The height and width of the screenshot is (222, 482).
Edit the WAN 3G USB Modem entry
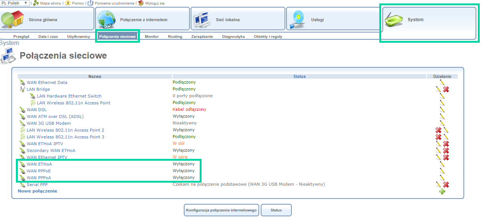coord(442,123)
